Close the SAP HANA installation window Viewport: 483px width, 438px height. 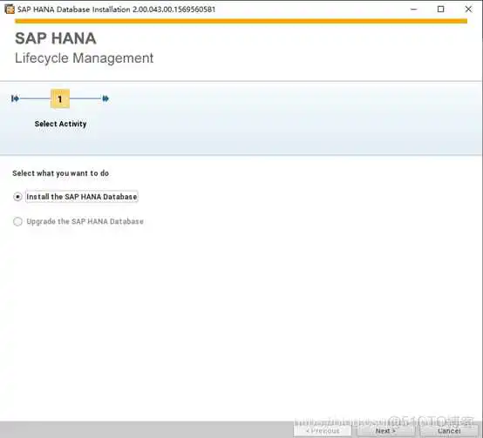pyautogui.click(x=468, y=10)
